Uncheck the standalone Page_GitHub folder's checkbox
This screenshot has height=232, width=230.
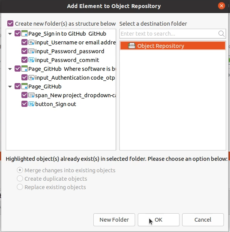coord(18,86)
